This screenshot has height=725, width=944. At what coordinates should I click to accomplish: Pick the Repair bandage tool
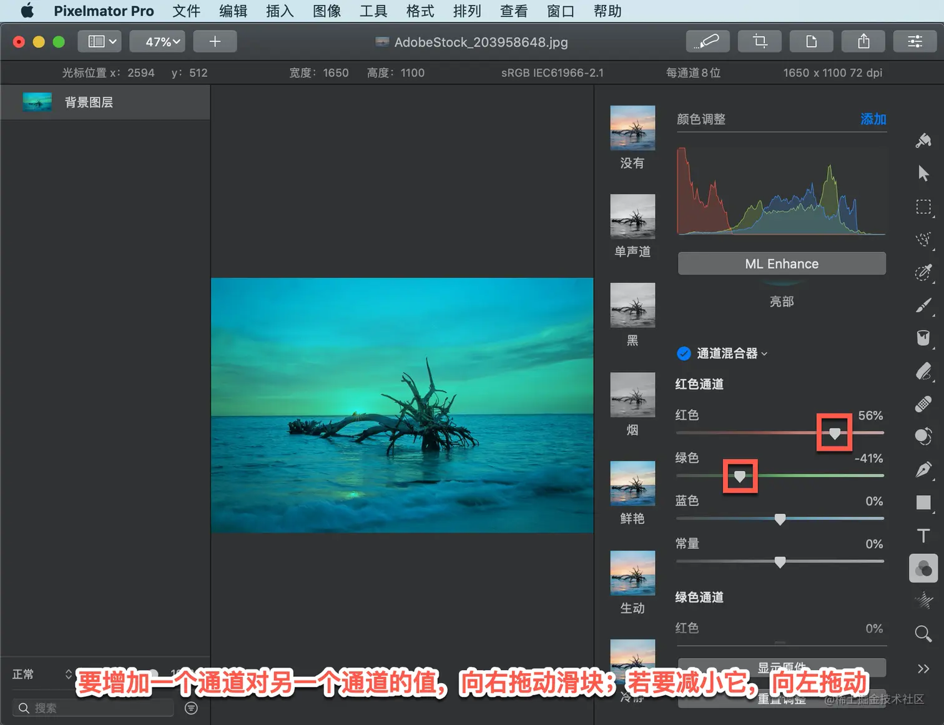click(x=923, y=404)
